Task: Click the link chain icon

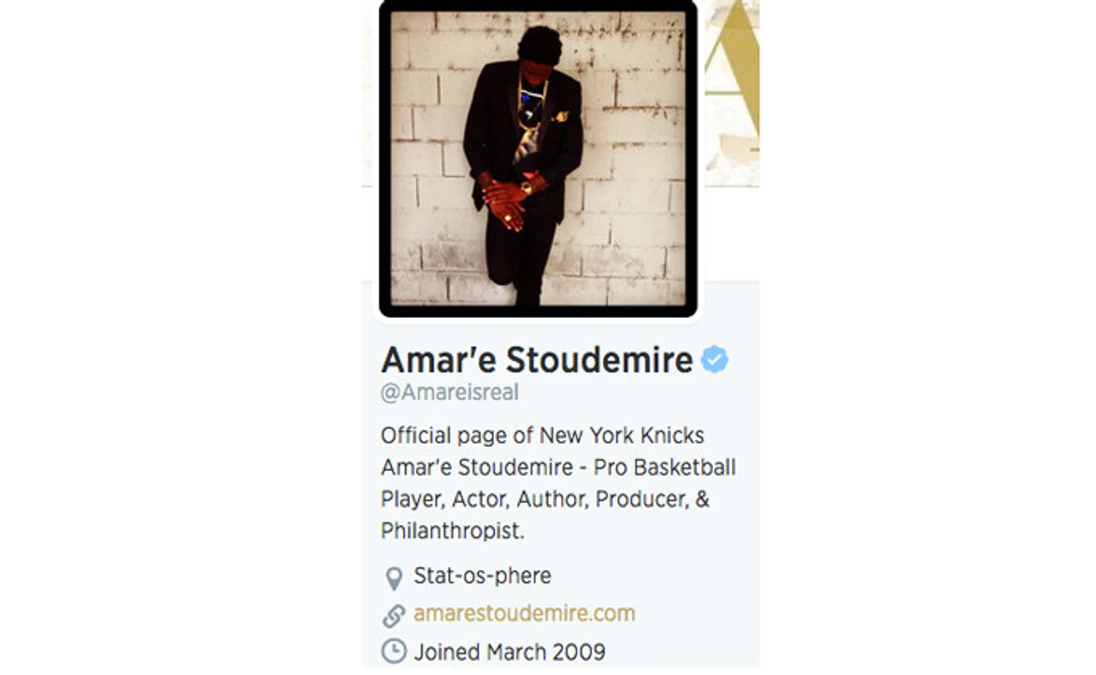Action: (393, 616)
